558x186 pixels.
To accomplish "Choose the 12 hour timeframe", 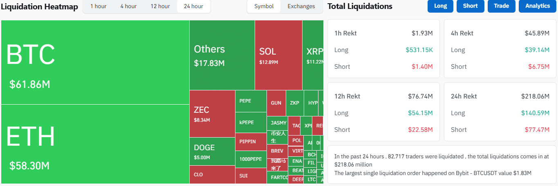I will pyautogui.click(x=160, y=7).
